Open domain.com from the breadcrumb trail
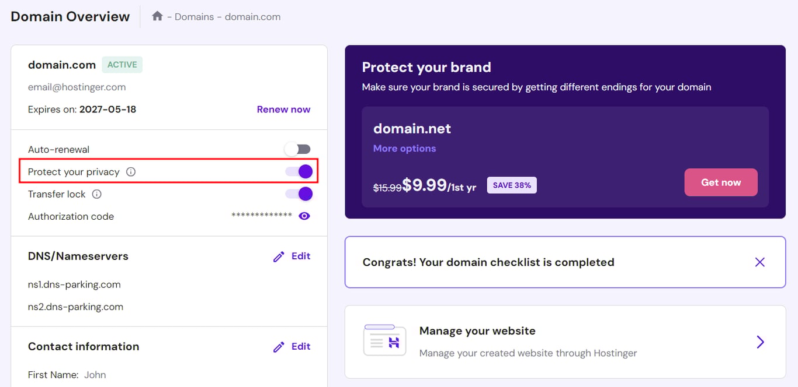The image size is (798, 387). coord(252,17)
